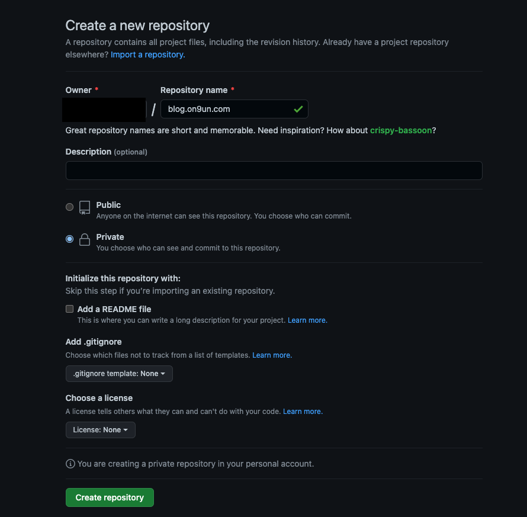Click the info circle icon near the bottom

[70, 464]
